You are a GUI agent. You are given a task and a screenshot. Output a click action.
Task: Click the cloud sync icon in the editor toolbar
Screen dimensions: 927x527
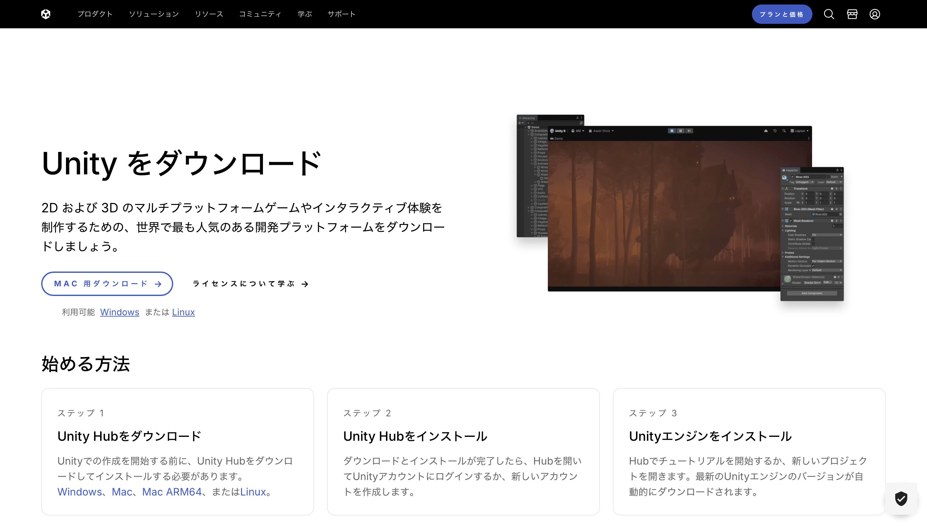pyautogui.click(x=766, y=131)
